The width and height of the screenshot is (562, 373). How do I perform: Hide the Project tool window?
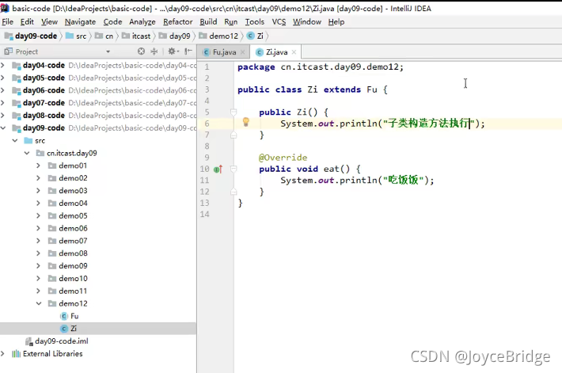tap(188, 51)
